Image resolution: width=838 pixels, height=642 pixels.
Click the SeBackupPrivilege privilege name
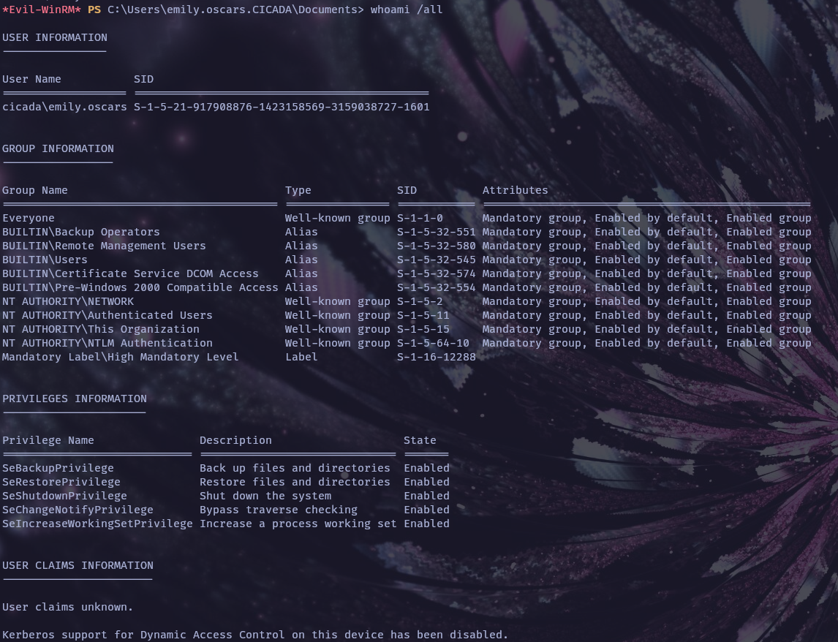pos(58,468)
